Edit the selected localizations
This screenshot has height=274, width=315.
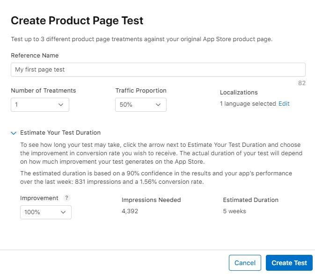click(x=284, y=104)
